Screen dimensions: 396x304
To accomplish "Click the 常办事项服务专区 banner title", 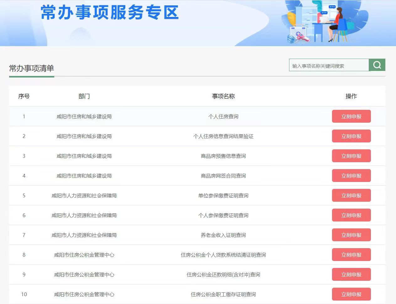I will click(x=110, y=13).
